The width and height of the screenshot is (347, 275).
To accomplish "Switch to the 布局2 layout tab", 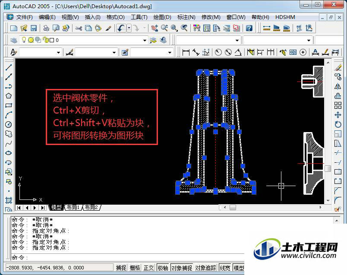I will click(91, 208).
